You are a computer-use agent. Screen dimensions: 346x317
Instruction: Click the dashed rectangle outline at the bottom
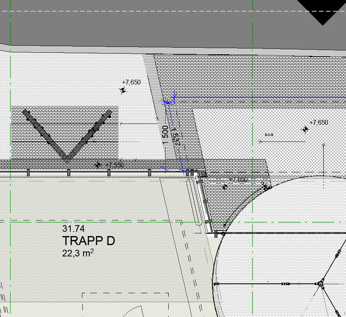[x=125, y=294]
